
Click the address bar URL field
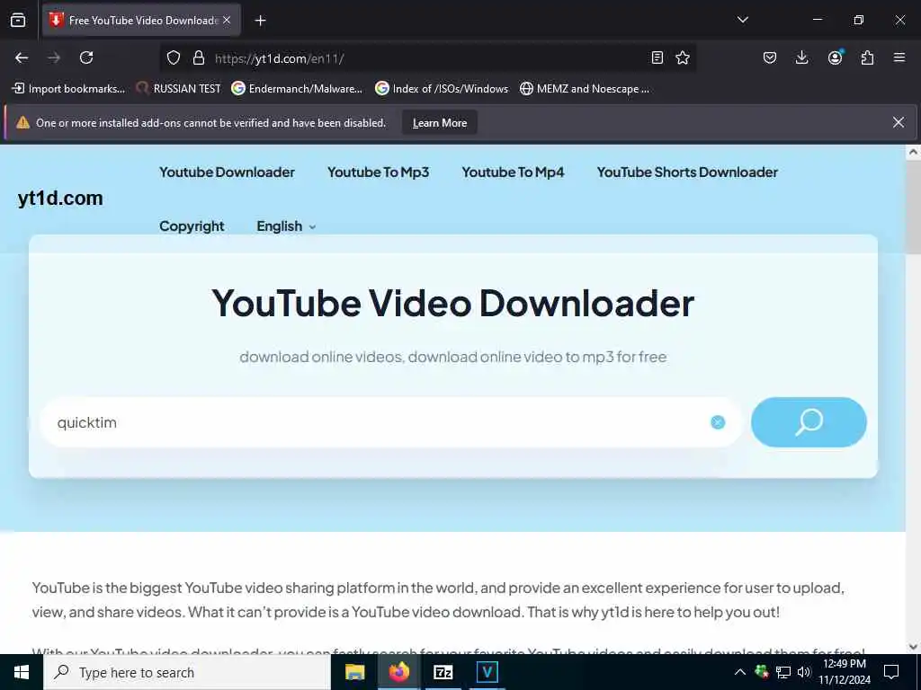click(429, 58)
